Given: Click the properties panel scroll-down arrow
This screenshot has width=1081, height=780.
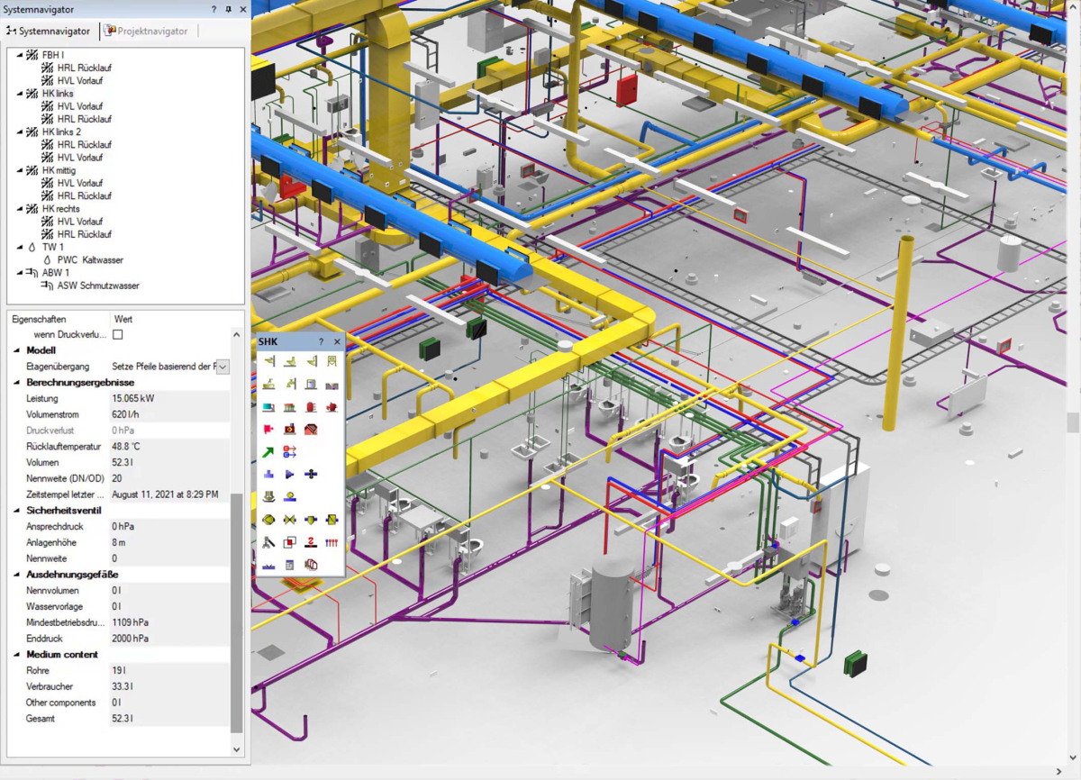Looking at the screenshot, I should 237,749.
